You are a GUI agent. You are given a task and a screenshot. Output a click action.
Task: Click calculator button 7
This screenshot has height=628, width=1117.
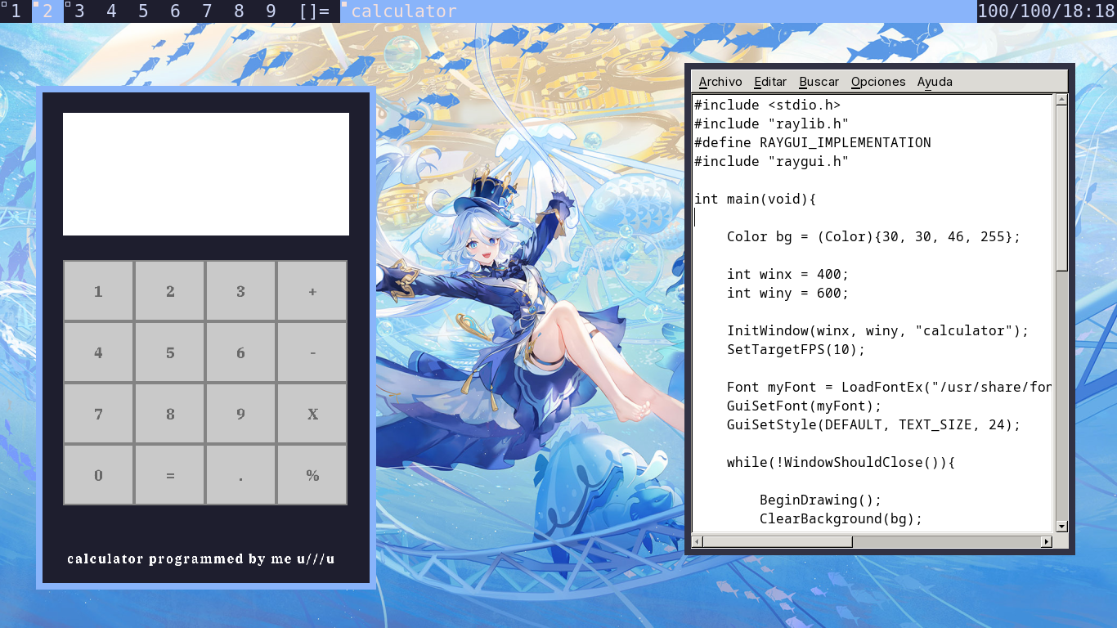click(x=98, y=414)
